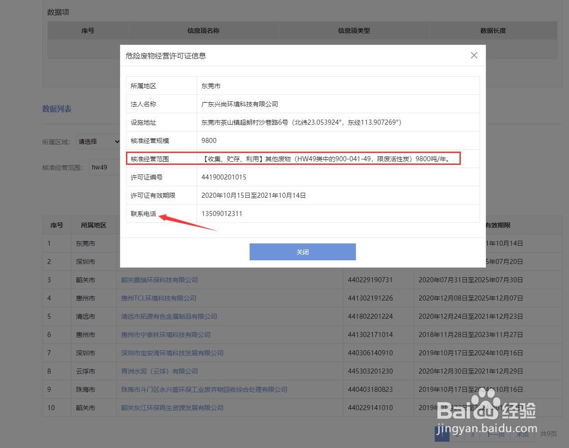
Task: Click permit number 441302171014
Action: (370, 335)
